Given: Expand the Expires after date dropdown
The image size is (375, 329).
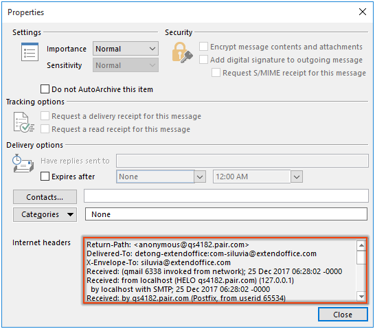Looking at the screenshot, I should pos(200,177).
